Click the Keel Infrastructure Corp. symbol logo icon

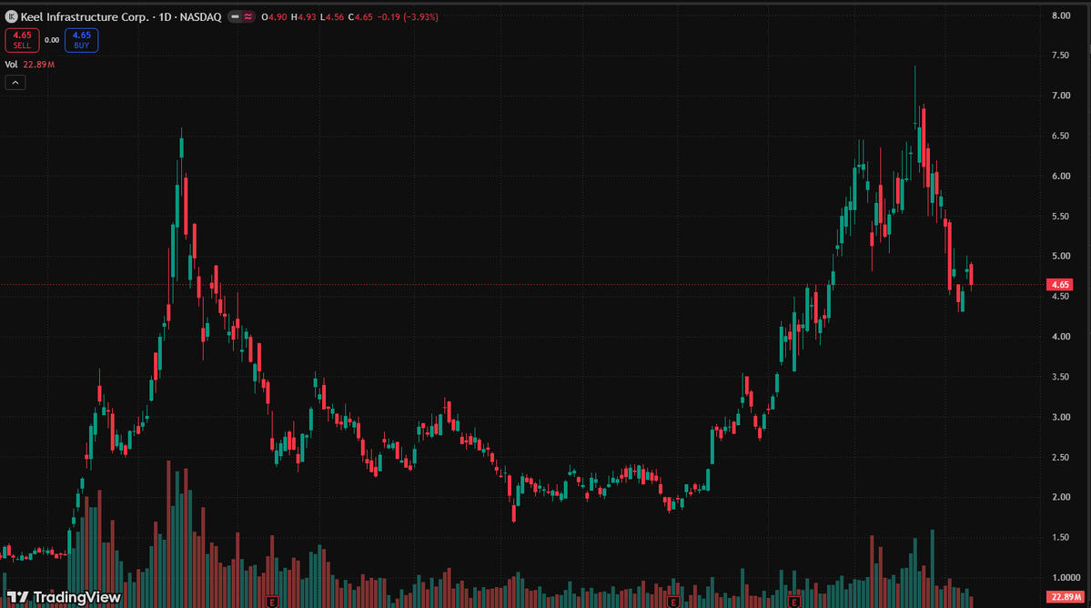pyautogui.click(x=11, y=16)
